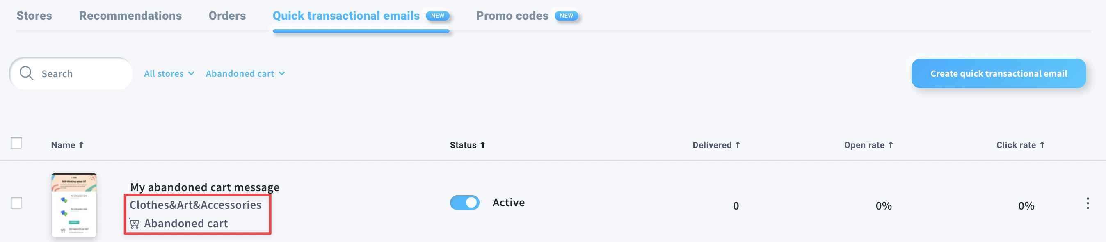The image size is (1106, 242).
Task: Switch to the Stores tab
Action: (34, 16)
